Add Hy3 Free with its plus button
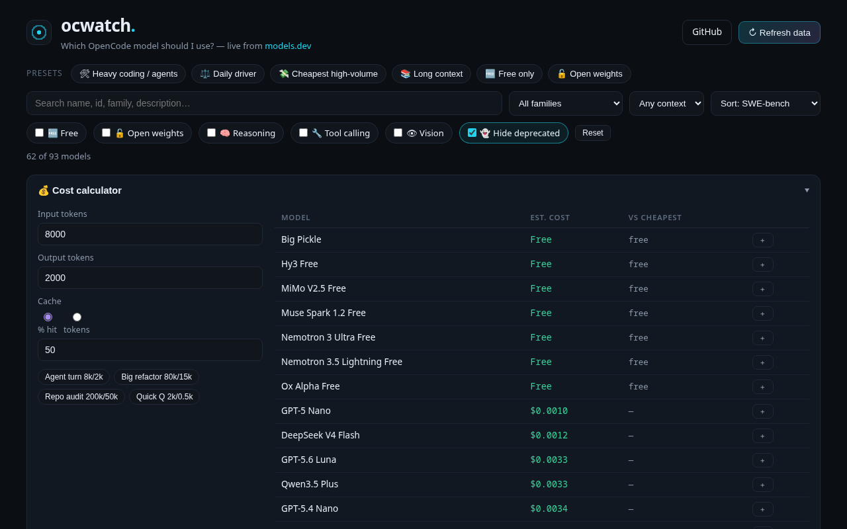The height and width of the screenshot is (529, 847). tap(762, 264)
